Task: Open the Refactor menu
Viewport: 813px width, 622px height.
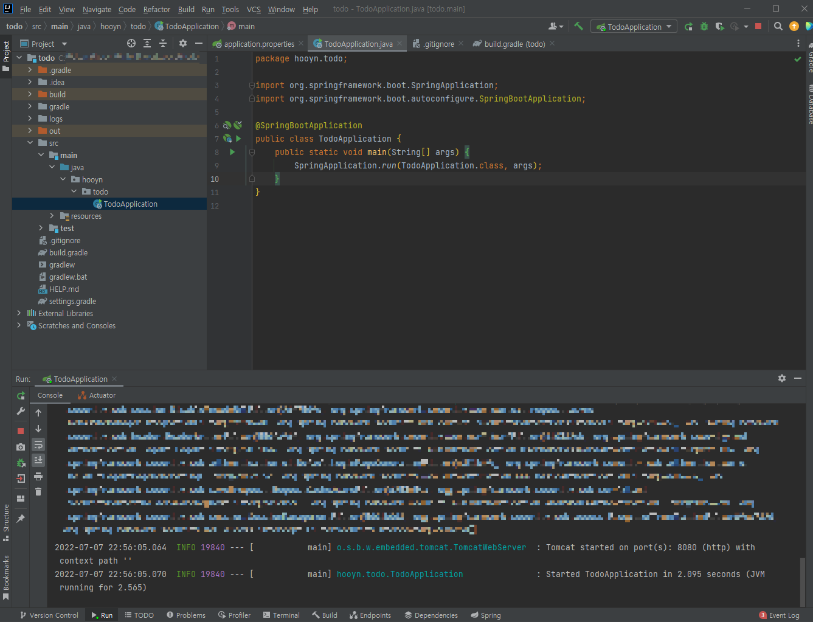Action: (x=157, y=9)
